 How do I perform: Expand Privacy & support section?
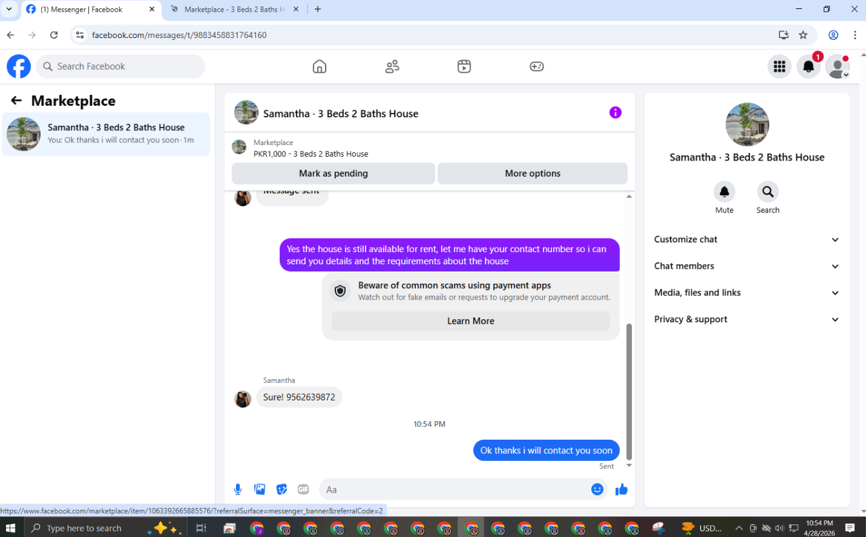tap(747, 319)
